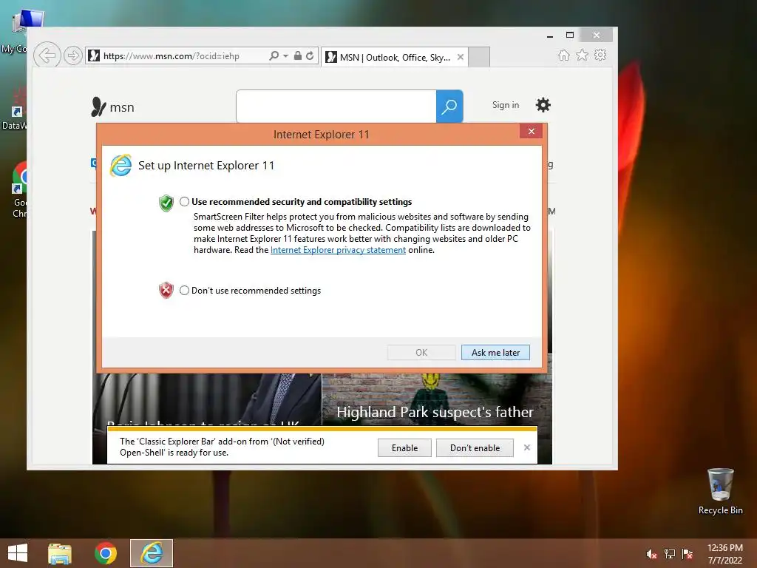This screenshot has width=757, height=568.
Task: Open the Boris Johnson news story thumbnail
Action: 207,399
